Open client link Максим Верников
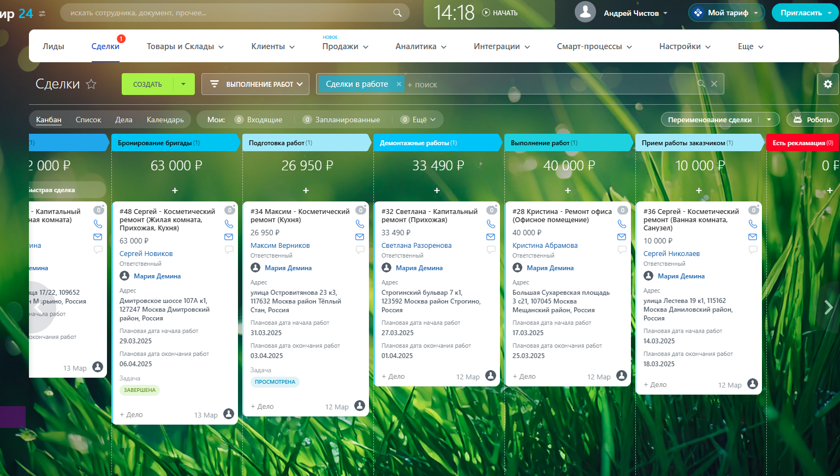This screenshot has height=476, width=840. coord(280,245)
